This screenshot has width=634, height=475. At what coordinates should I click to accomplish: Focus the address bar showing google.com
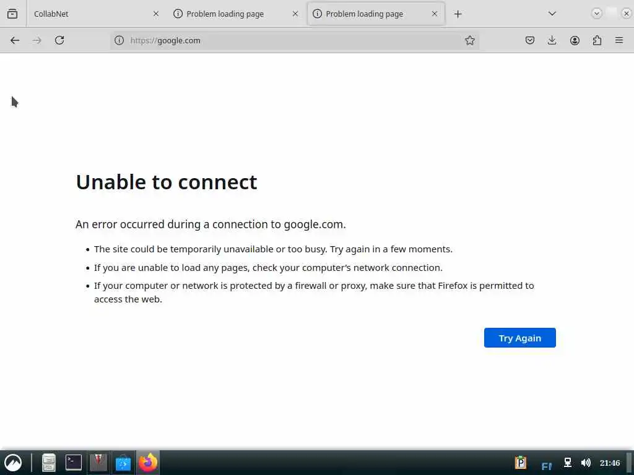coord(295,40)
